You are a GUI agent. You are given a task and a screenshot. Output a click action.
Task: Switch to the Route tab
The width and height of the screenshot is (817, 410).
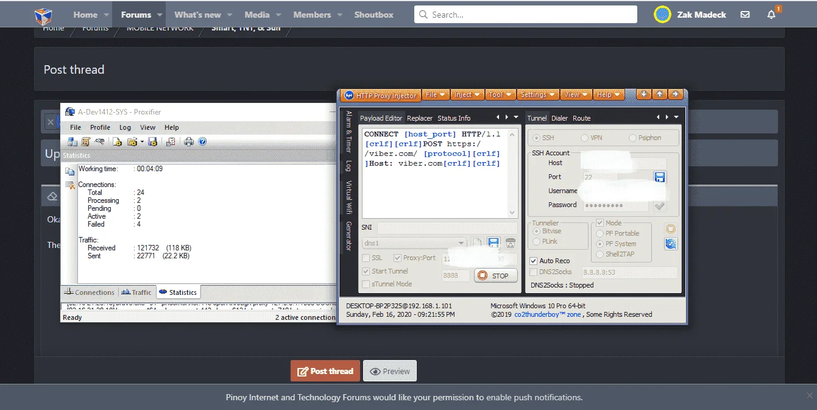coord(581,118)
